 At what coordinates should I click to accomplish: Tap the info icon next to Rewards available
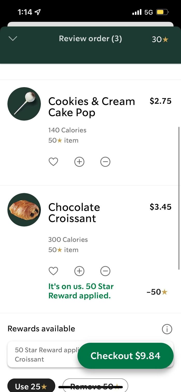[x=167, y=329]
